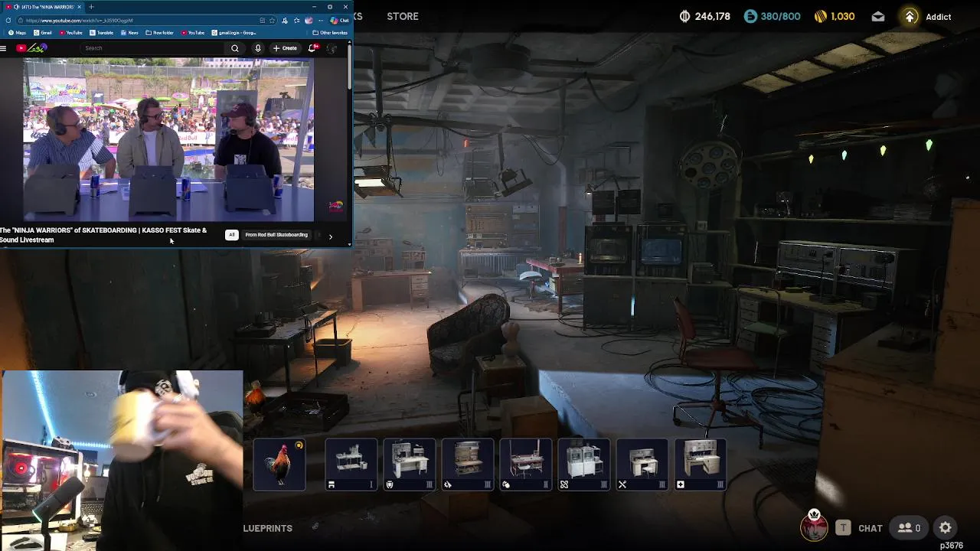Expand the 'Other favorites' folder
The image size is (980, 551).
coord(330,33)
